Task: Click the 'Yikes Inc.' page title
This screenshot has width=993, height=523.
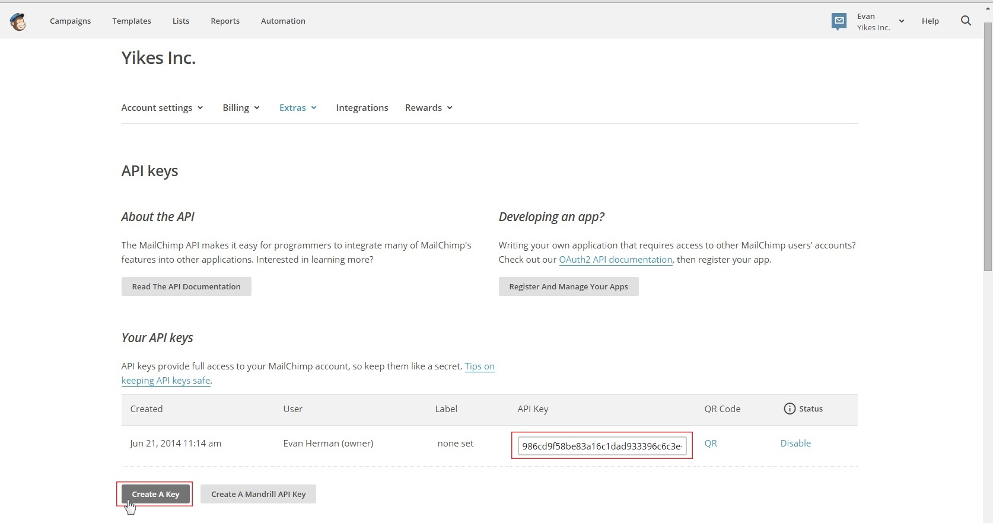Action: click(158, 58)
